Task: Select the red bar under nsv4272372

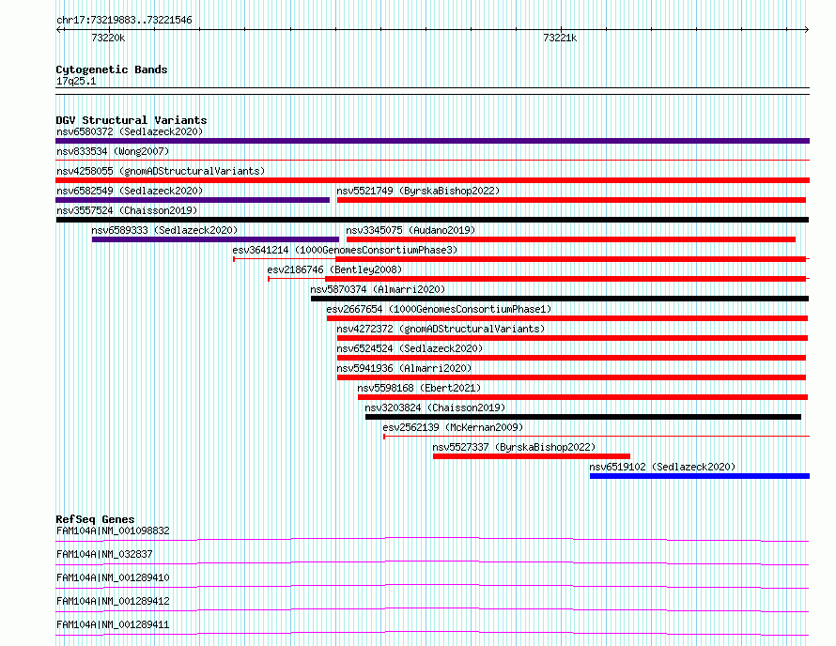Action: coord(573,338)
